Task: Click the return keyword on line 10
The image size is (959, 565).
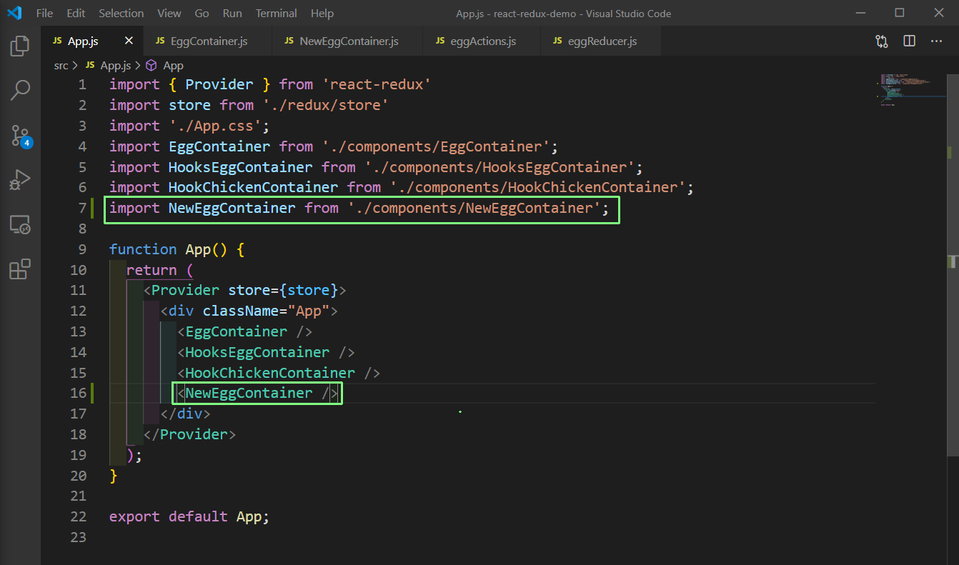Action: [x=151, y=270]
